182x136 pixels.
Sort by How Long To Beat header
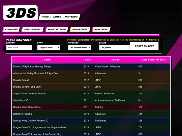pos(154,60)
